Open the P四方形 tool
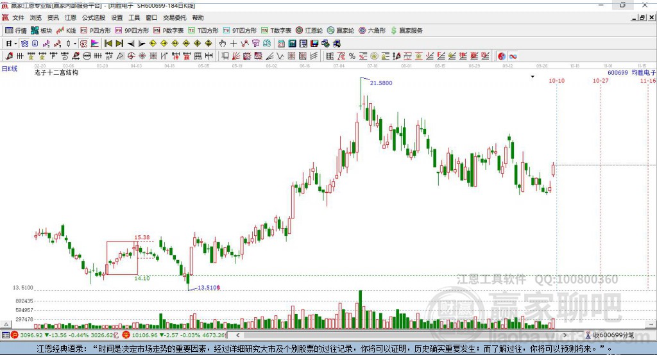This screenshot has height=355, width=657. 96,31
